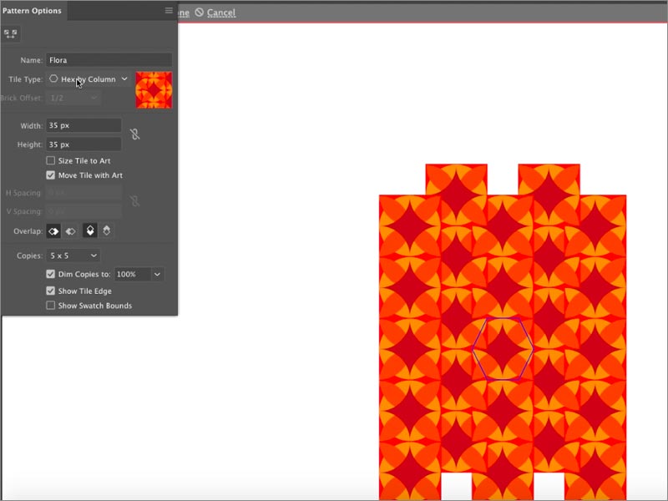This screenshot has height=501, width=668.
Task: Toggle Show Tile Edge checkbox
Action: (51, 291)
